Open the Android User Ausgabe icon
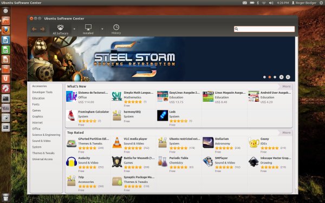The height and width of the screenshot is (203, 325). click(253, 96)
